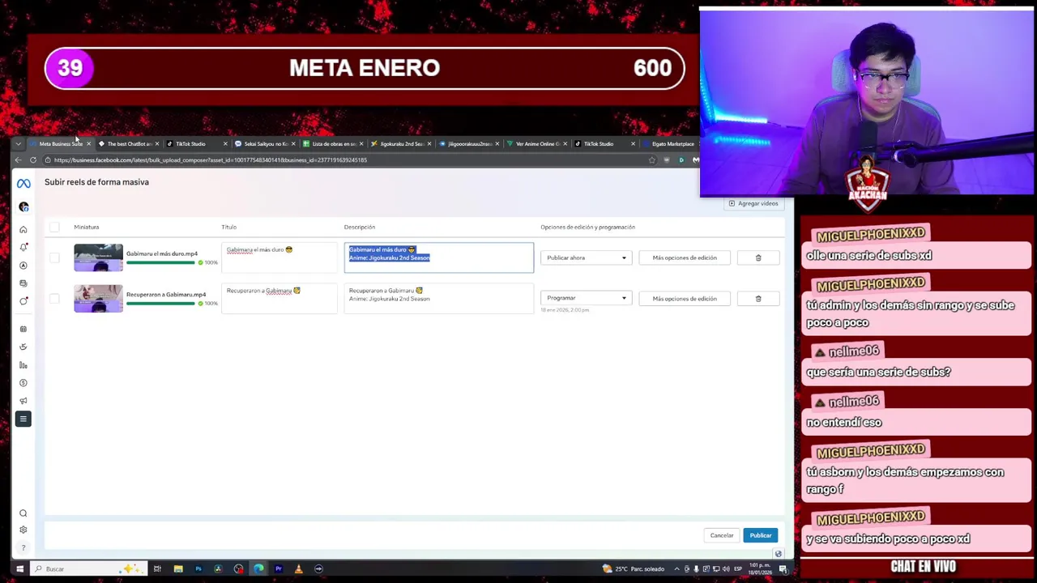Show hidden system tray icons chevron
This screenshot has height=583, width=1037.
pos(676,568)
